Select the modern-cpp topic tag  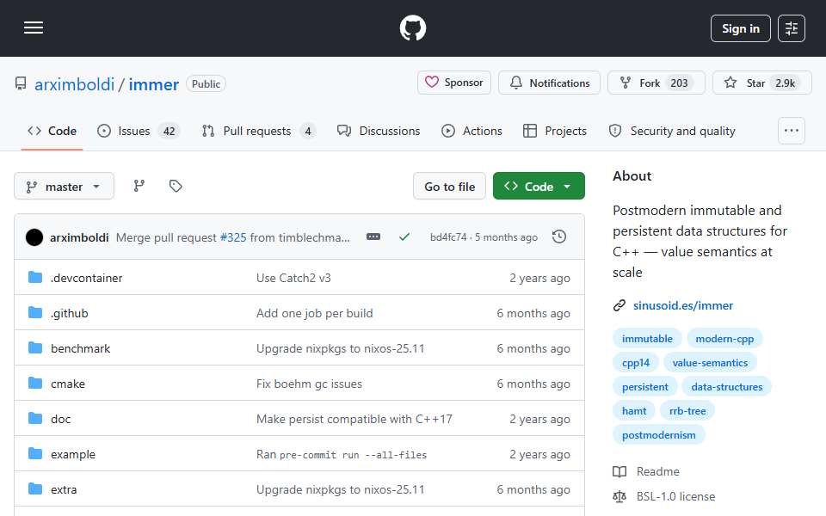pos(724,339)
